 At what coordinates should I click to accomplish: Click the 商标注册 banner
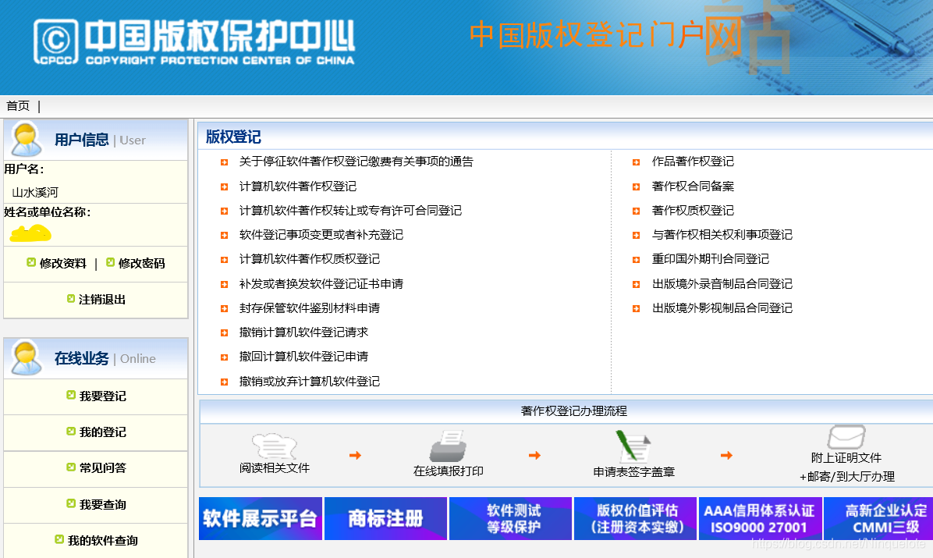pyautogui.click(x=385, y=518)
